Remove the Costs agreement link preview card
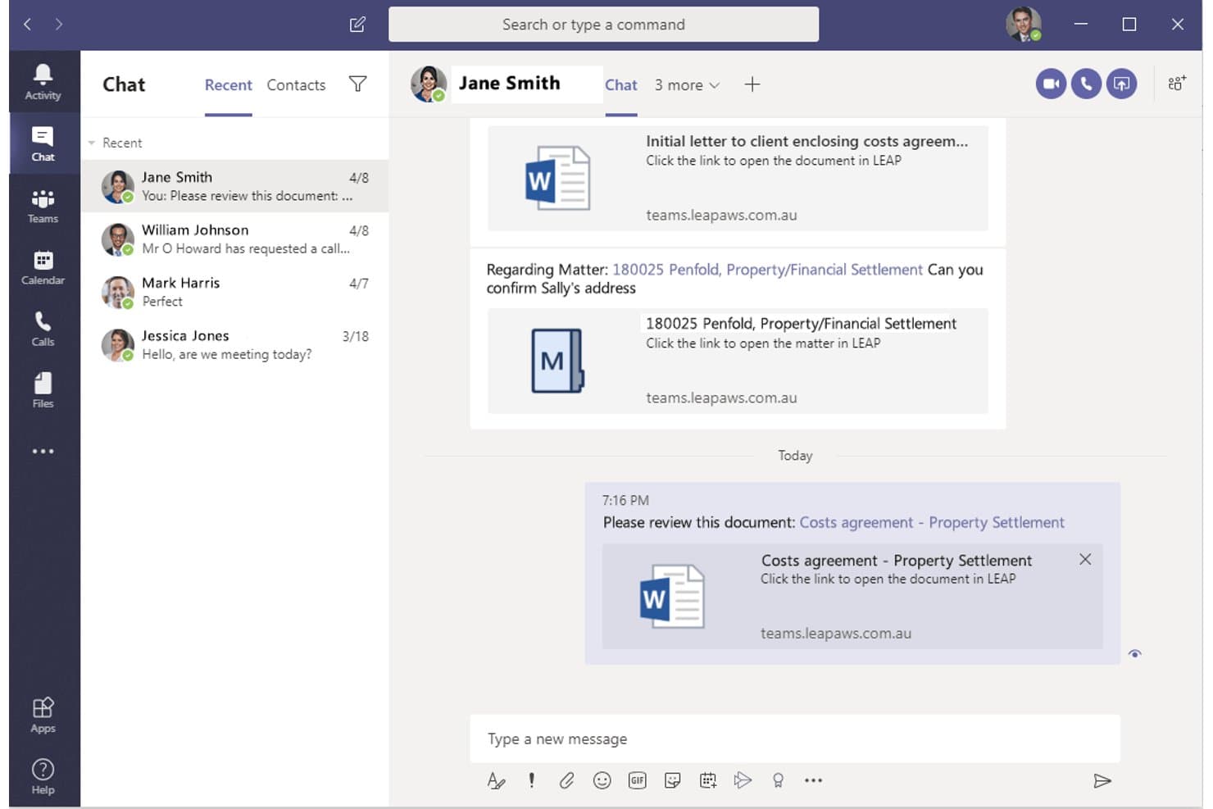The image size is (1213, 809). 1085,559
